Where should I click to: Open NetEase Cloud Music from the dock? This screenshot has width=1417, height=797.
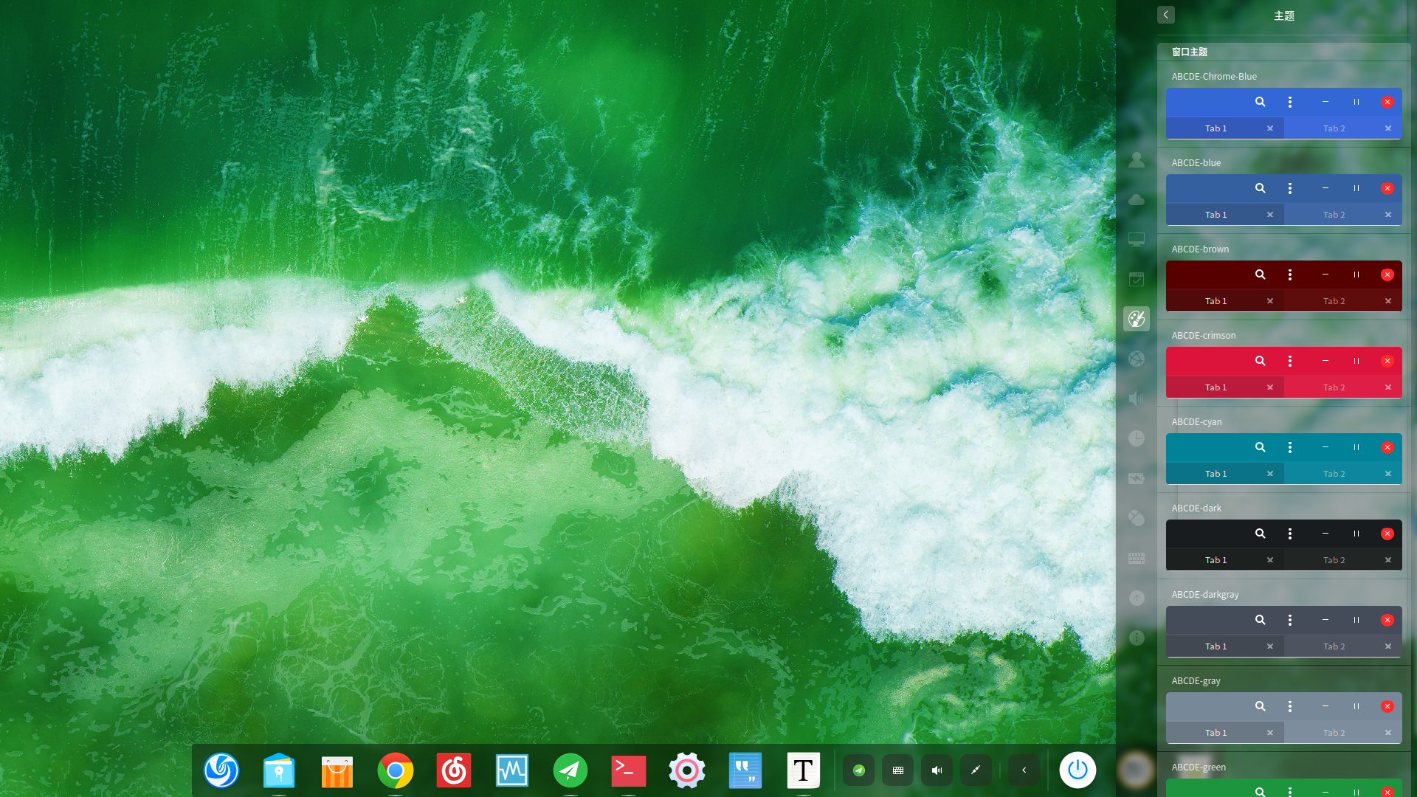(454, 770)
